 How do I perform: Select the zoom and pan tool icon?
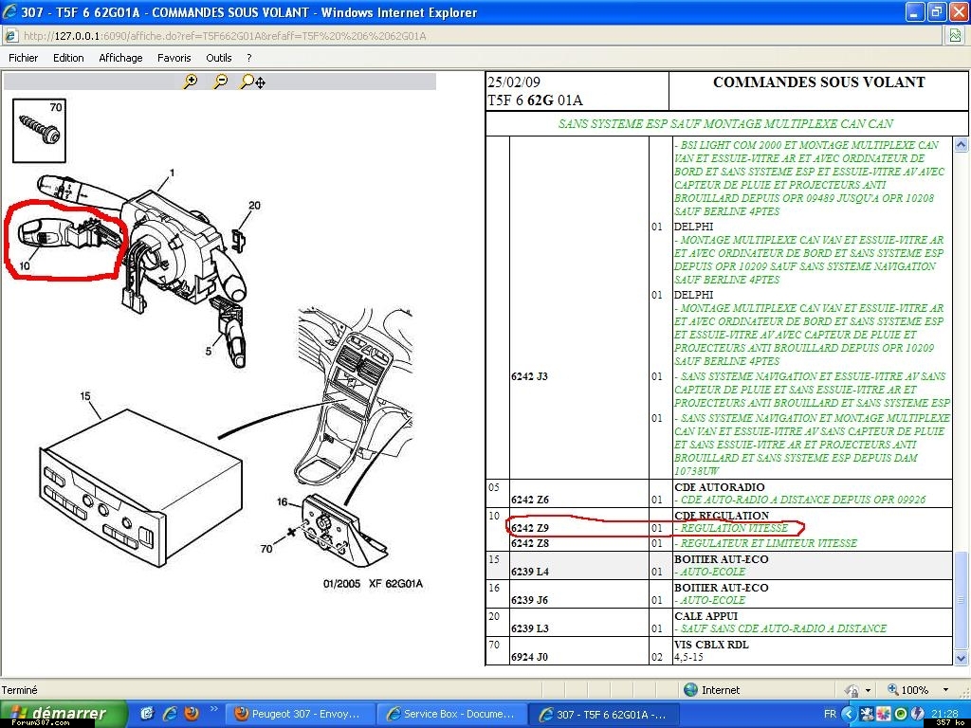pyautogui.click(x=252, y=82)
